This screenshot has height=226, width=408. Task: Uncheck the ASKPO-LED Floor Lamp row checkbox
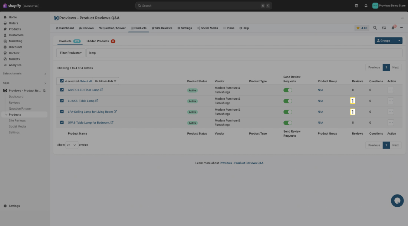(x=62, y=90)
